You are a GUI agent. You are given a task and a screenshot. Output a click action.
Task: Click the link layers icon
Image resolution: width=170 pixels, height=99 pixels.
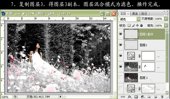122,97
